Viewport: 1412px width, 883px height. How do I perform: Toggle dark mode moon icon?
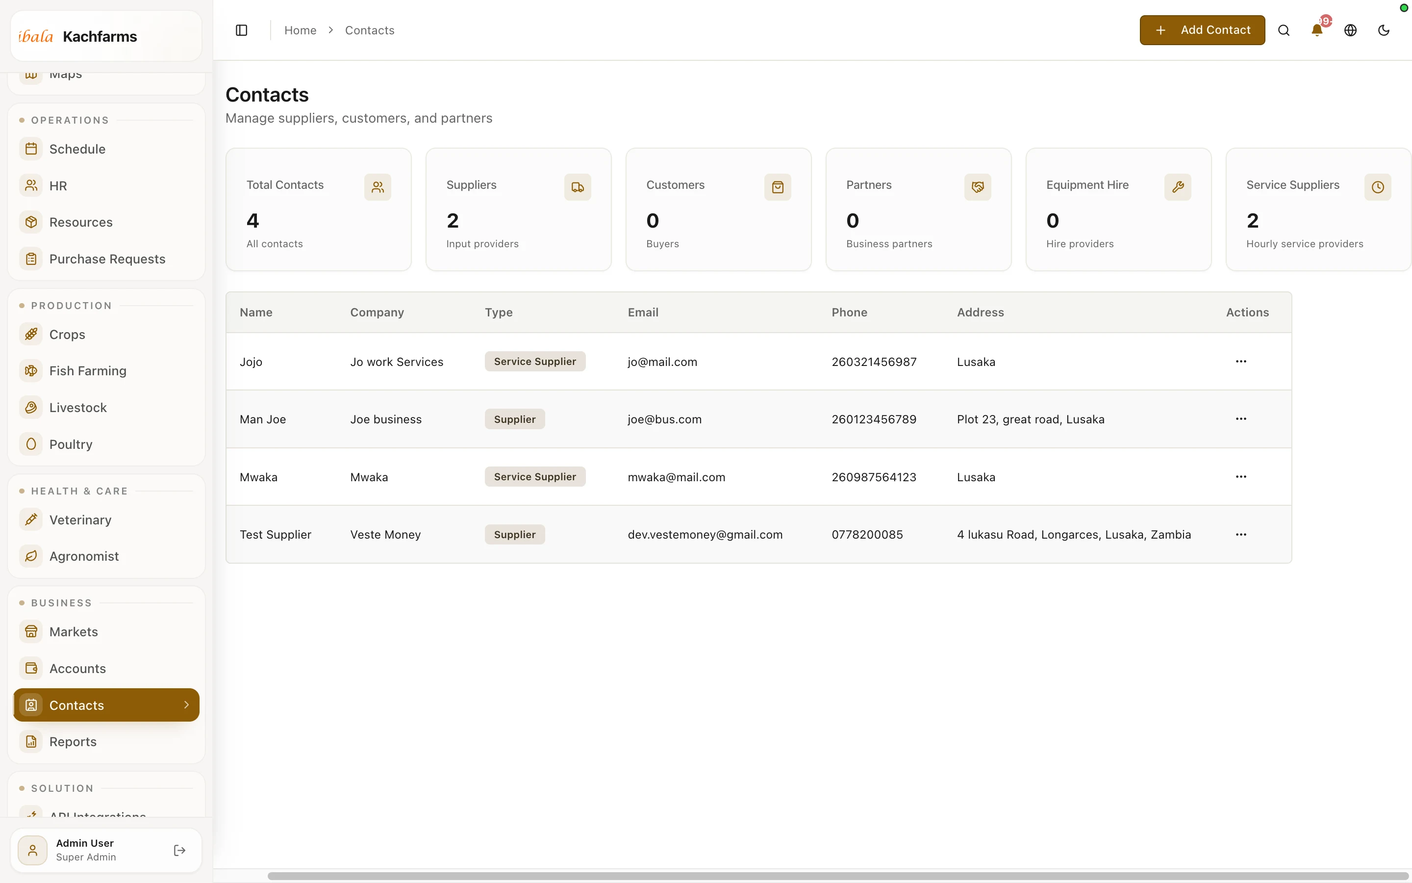point(1384,30)
